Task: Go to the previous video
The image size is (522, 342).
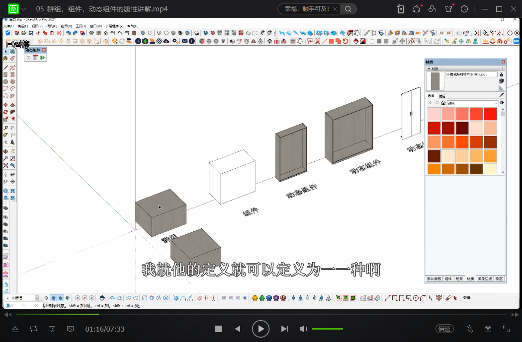Action: click(237, 329)
